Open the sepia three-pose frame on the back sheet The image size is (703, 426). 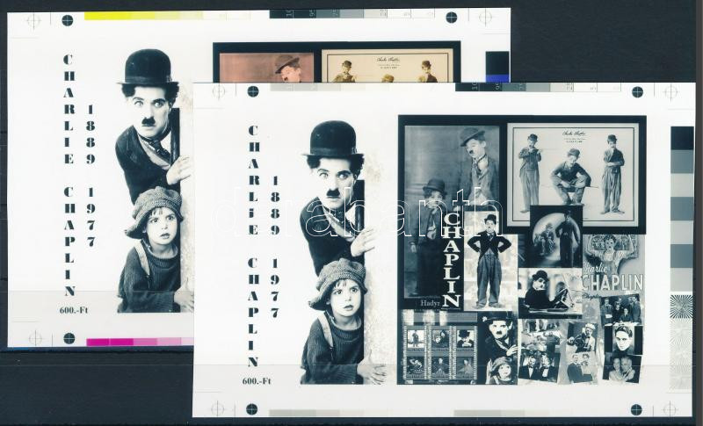click(x=388, y=66)
